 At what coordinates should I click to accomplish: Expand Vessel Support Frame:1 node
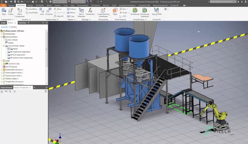(x=1, y=73)
